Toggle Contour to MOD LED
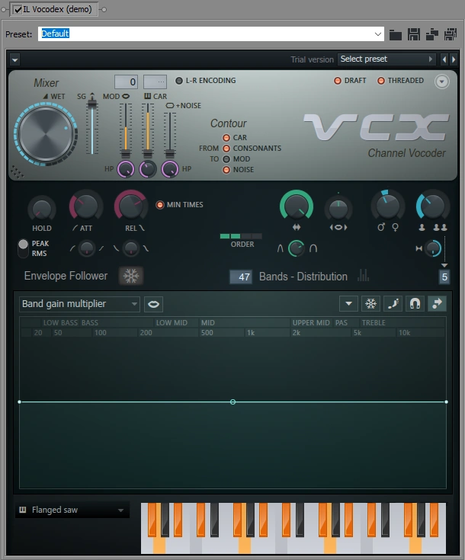Image resolution: width=465 pixels, height=560 pixels. [x=226, y=159]
